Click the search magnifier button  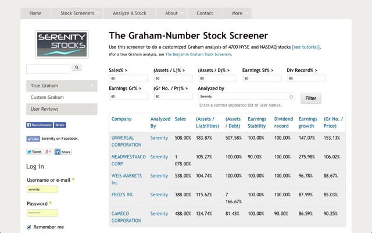pos(77,68)
